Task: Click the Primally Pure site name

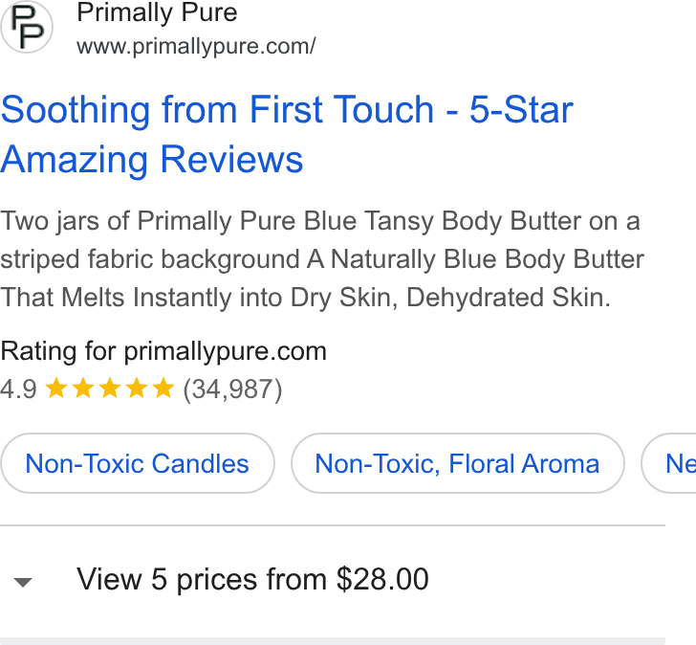Action: [157, 12]
